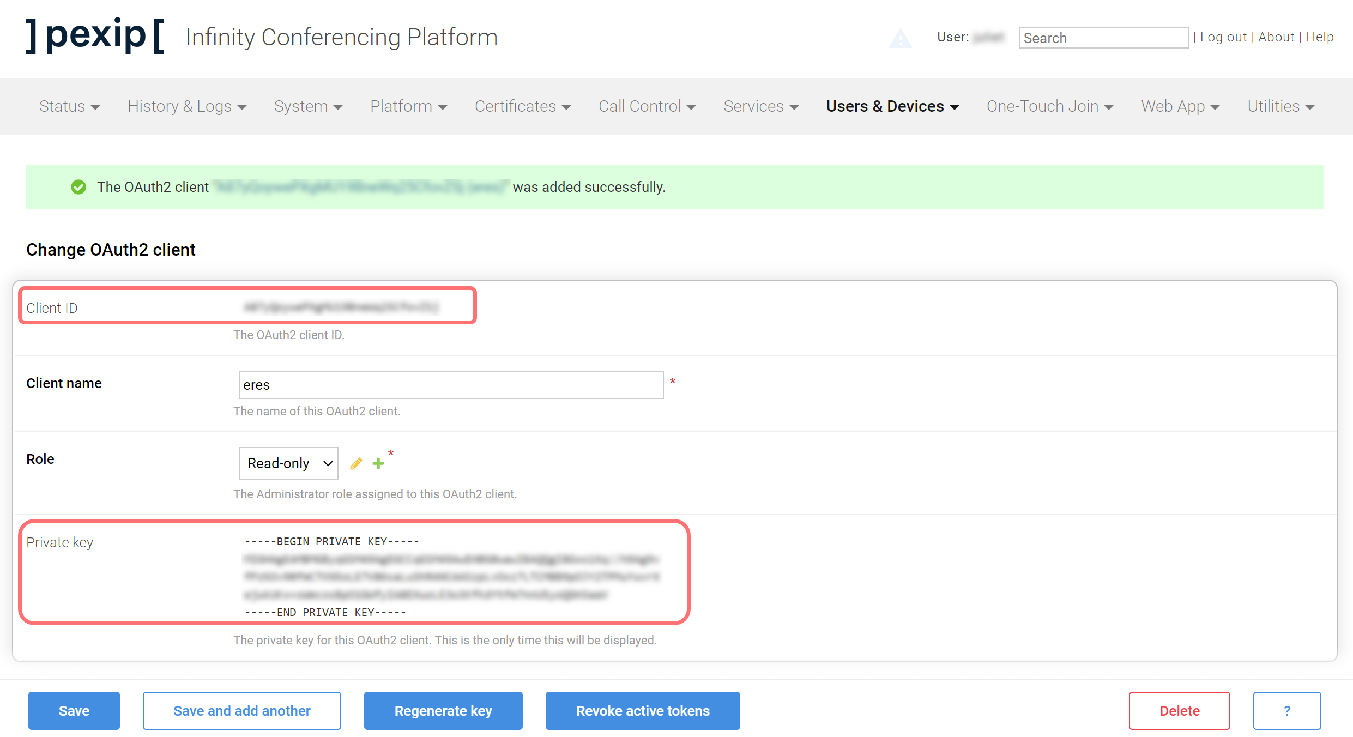Open the Role Read-only dropdown
This screenshot has width=1353, height=737.
pyautogui.click(x=288, y=463)
